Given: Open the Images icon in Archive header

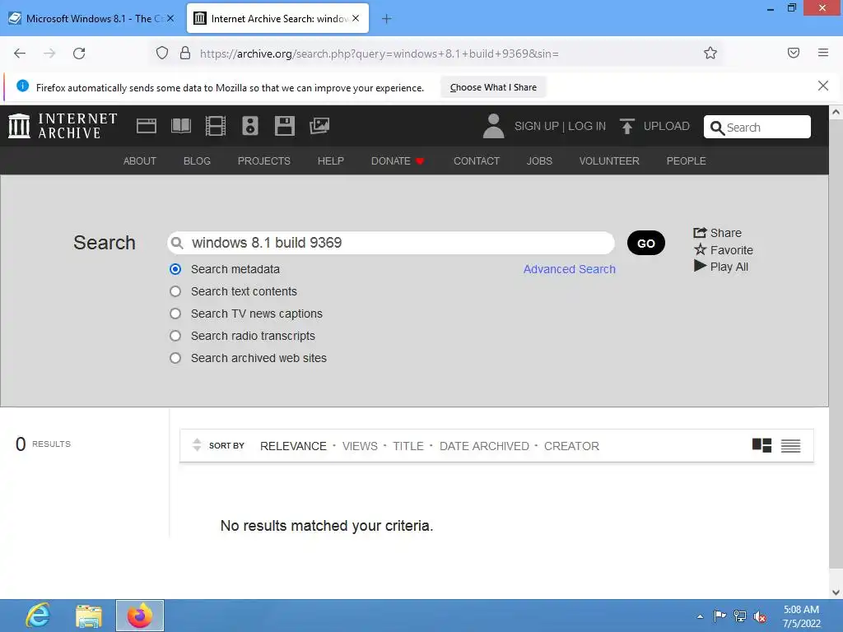Looking at the screenshot, I should tap(319, 126).
